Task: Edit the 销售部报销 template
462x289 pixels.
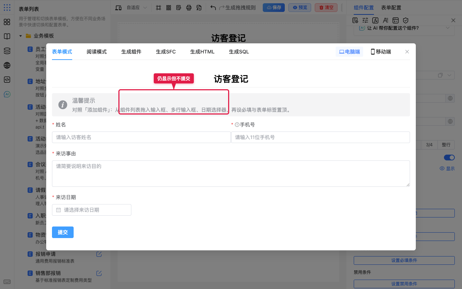Action: click(99, 273)
